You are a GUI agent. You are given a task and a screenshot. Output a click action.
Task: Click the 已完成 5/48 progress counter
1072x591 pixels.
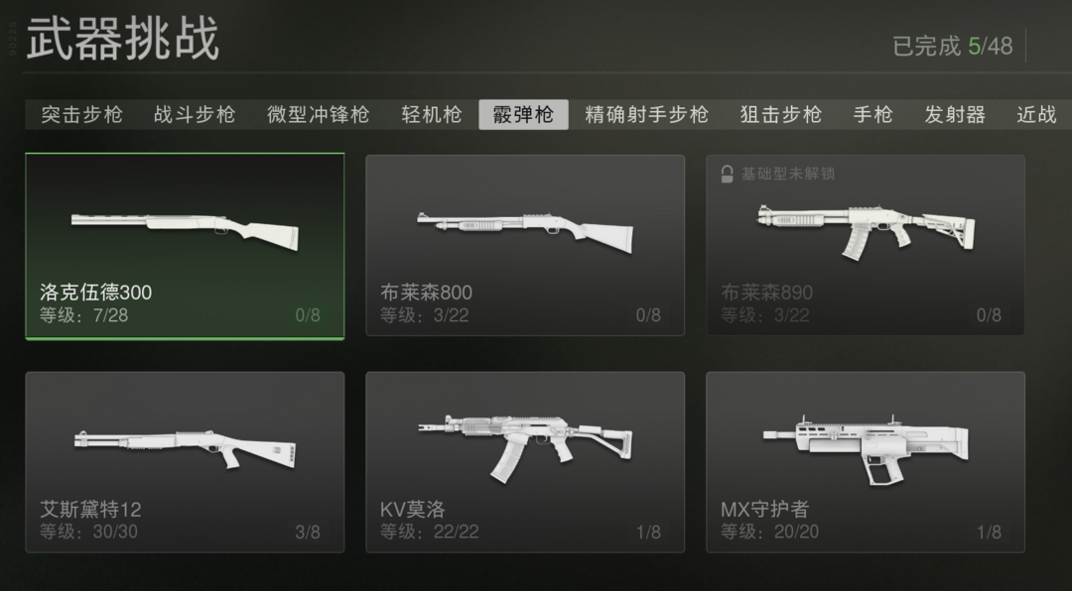point(953,47)
